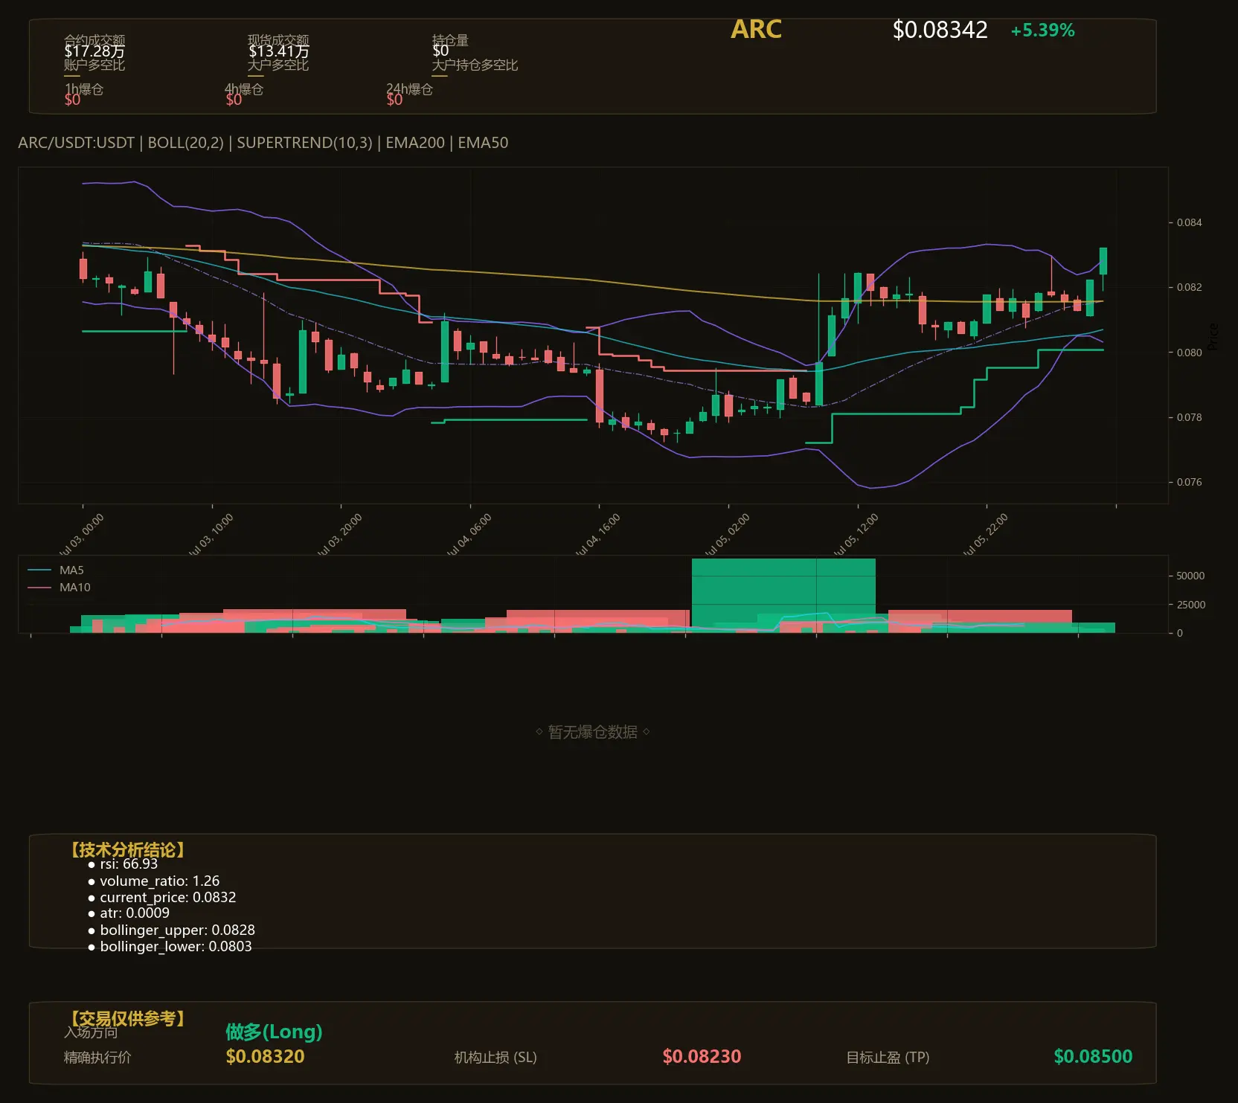Click the 交易仅供参考 section heading
The height and width of the screenshot is (1103, 1238).
coord(126,1018)
